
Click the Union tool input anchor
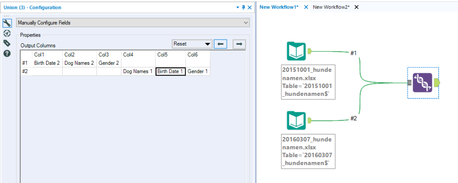(410, 83)
